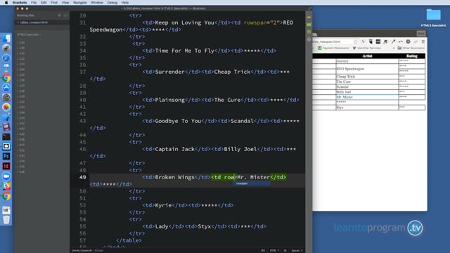Change language mode HTML dropdown in status bar
This screenshot has height=253, width=450.
[274, 250]
